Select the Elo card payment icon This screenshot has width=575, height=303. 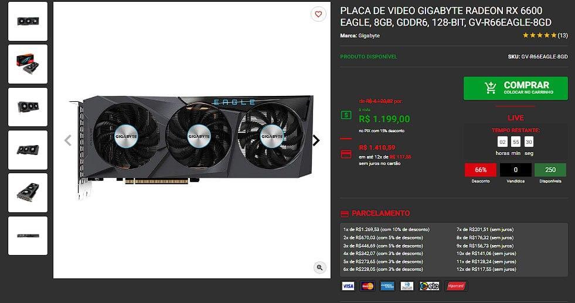click(430, 286)
